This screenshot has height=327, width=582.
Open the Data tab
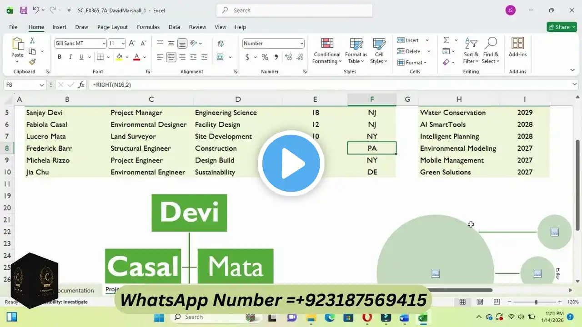point(174,27)
